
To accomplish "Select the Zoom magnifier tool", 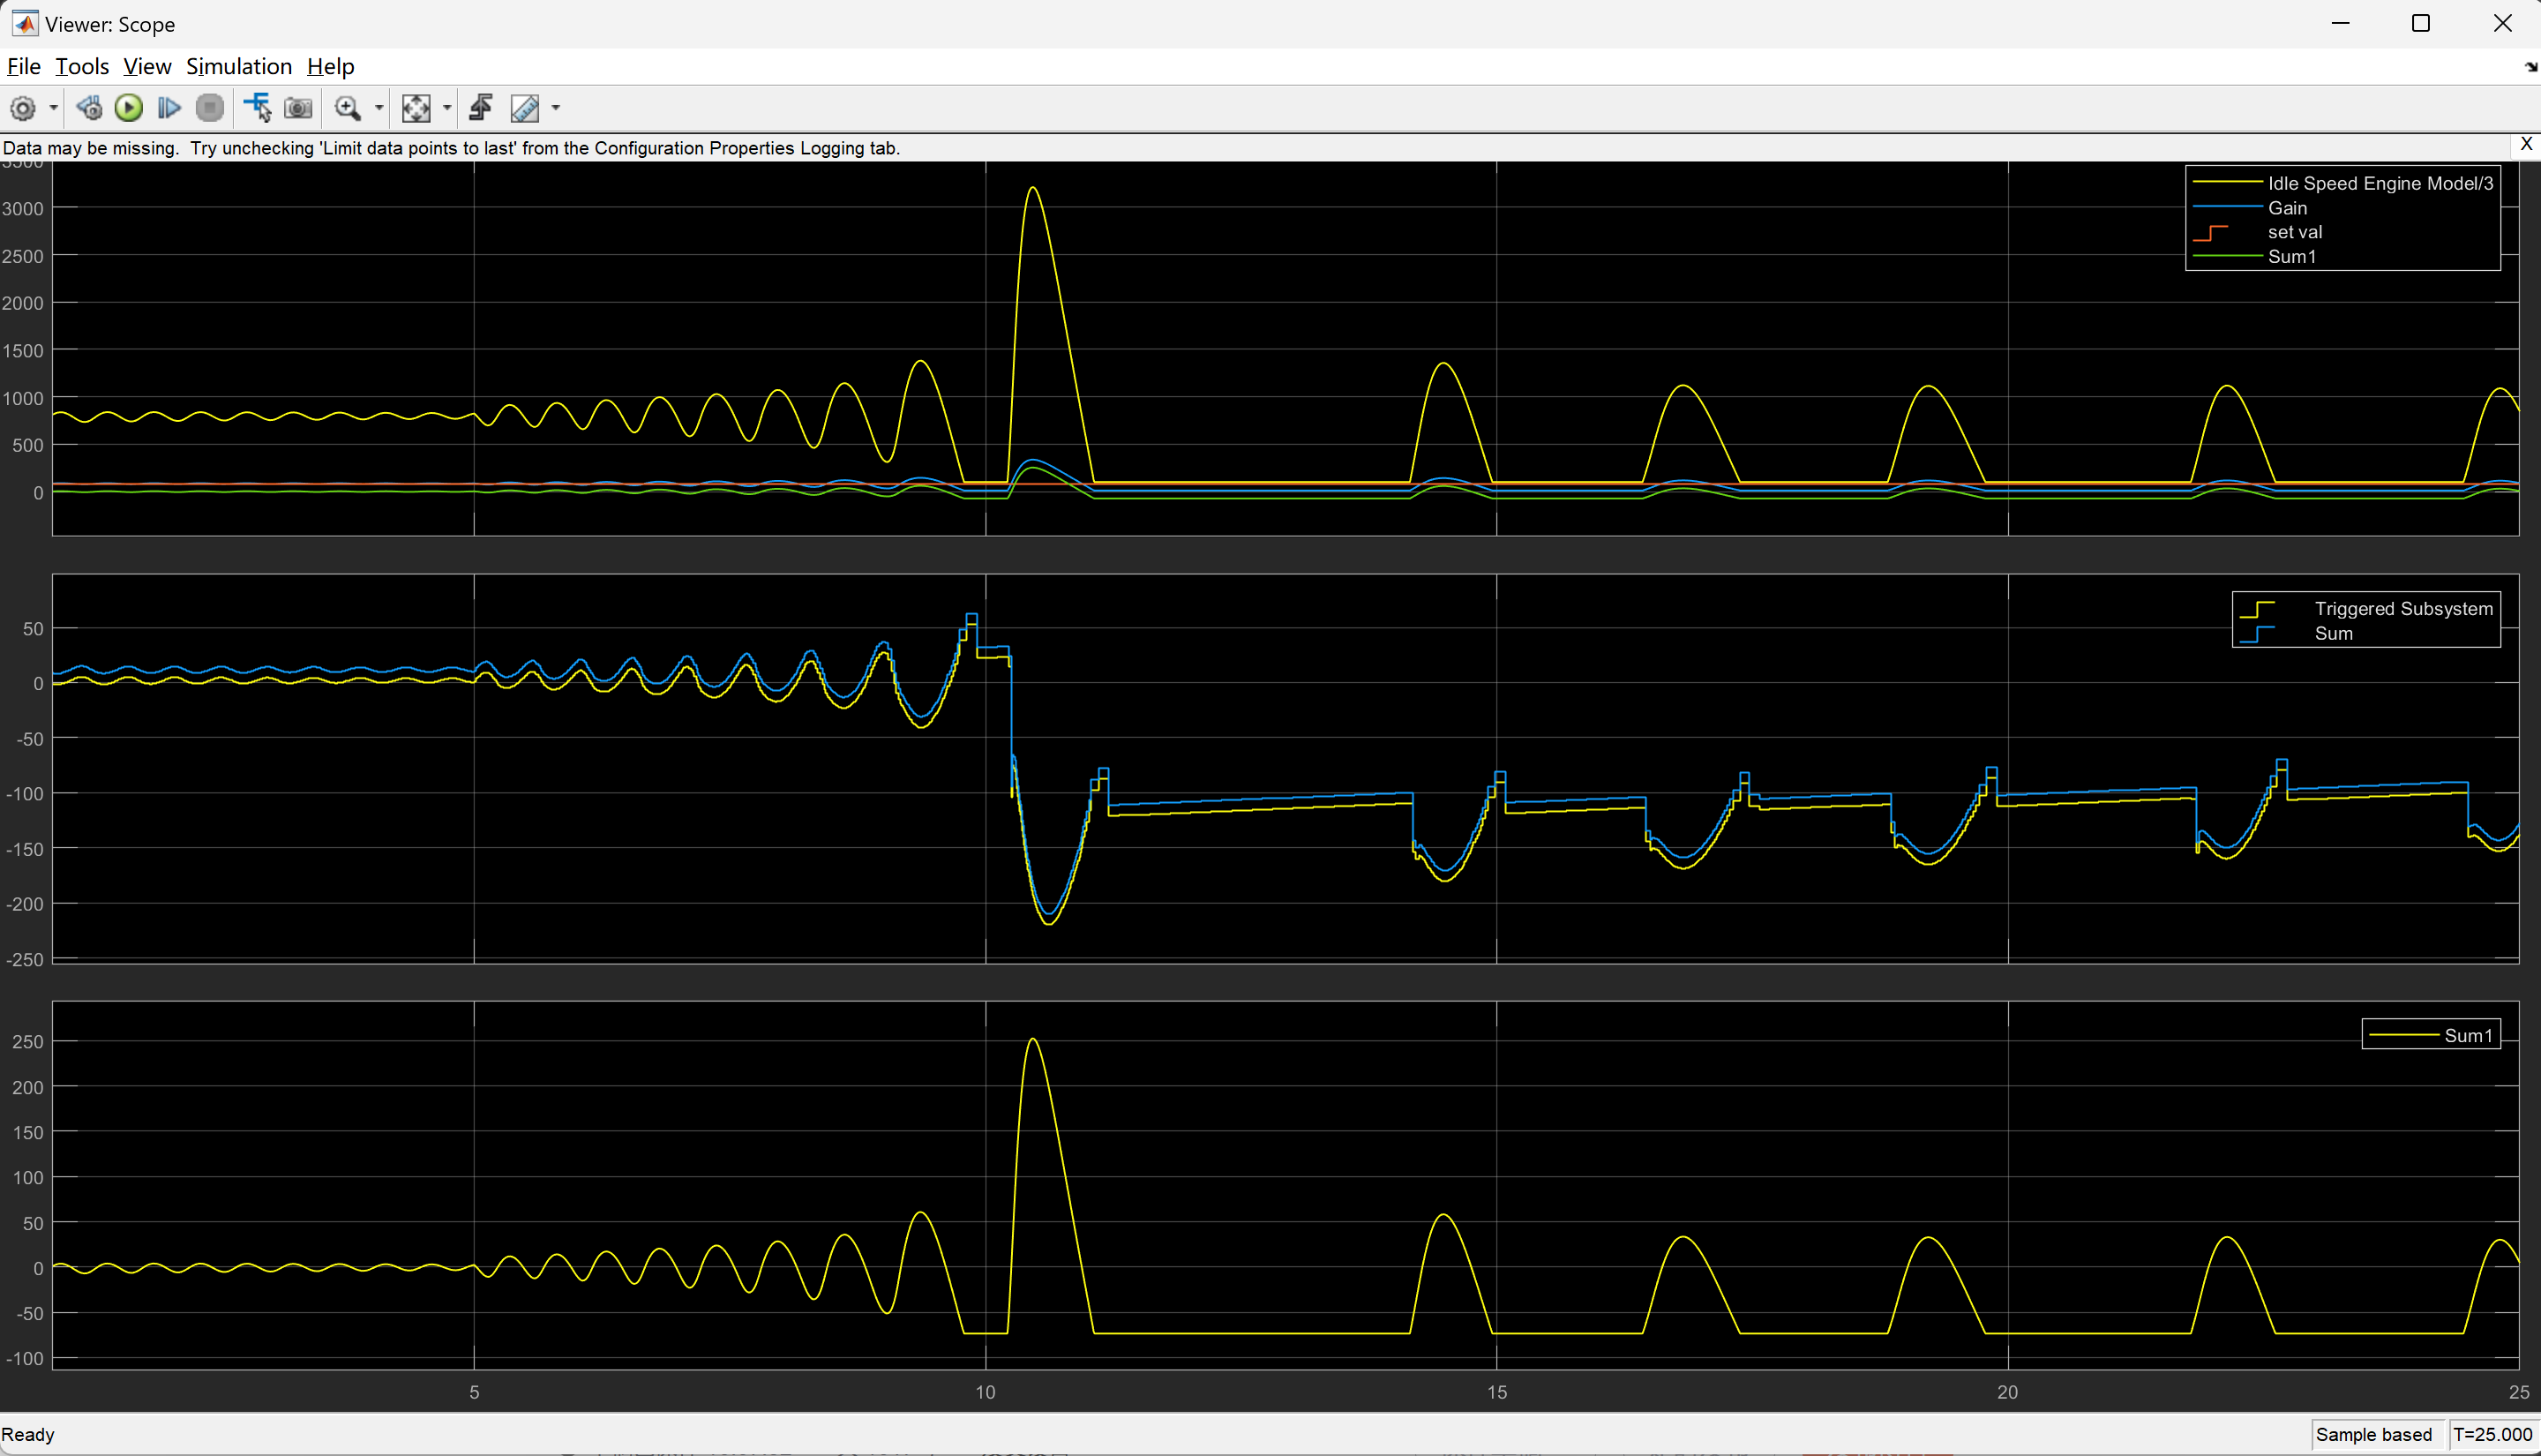I will tap(348, 108).
